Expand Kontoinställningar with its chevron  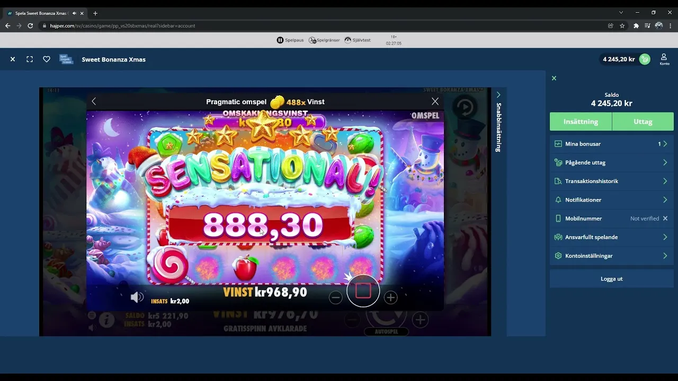pyautogui.click(x=665, y=256)
